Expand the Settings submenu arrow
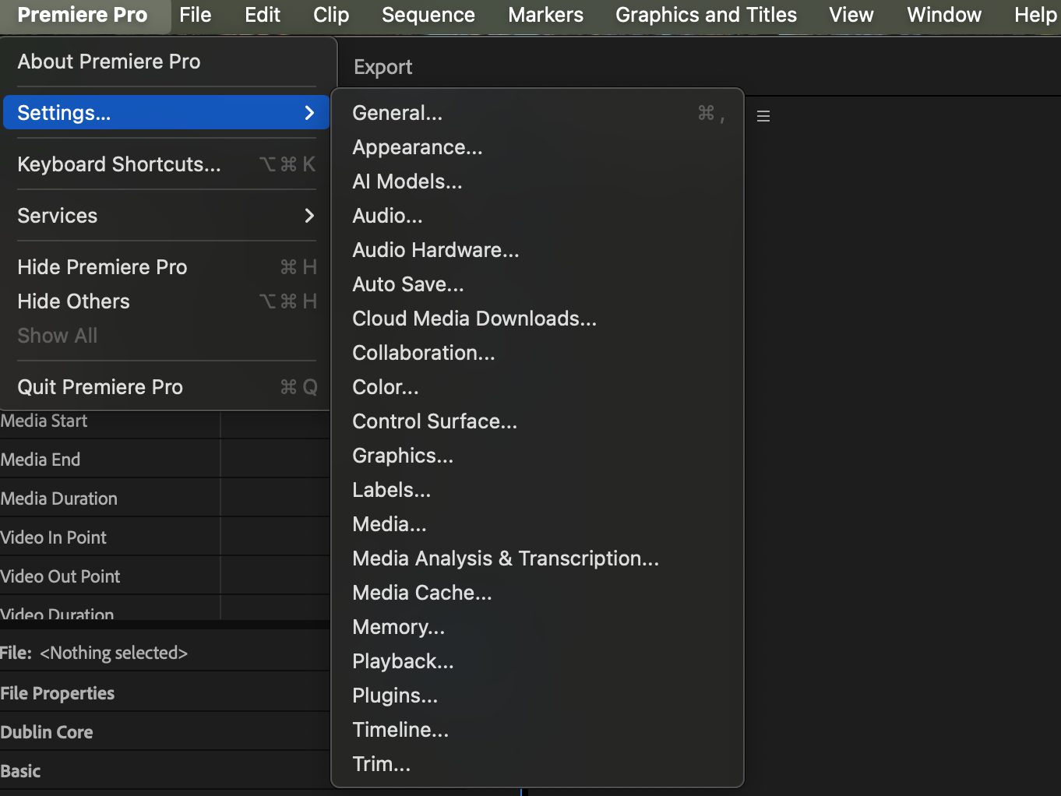 tap(309, 113)
